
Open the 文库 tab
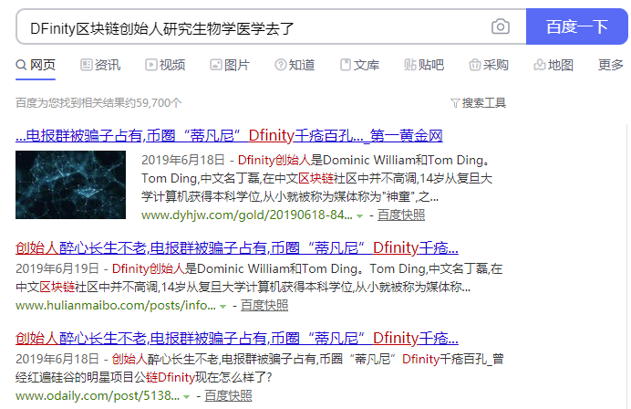click(x=359, y=65)
